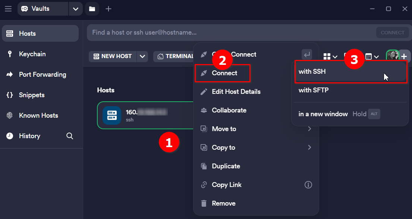Open the Move to submenu

click(x=256, y=129)
